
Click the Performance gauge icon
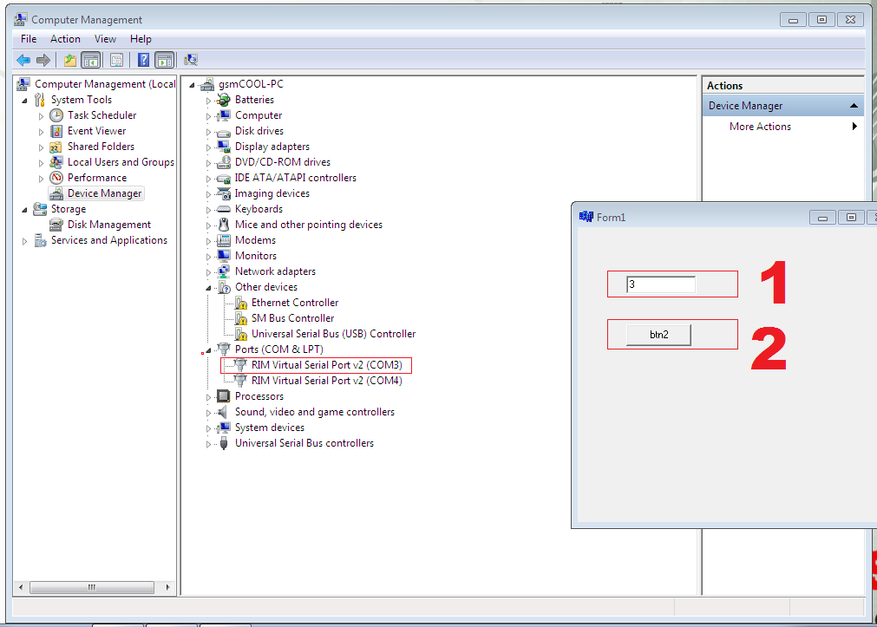click(x=56, y=178)
